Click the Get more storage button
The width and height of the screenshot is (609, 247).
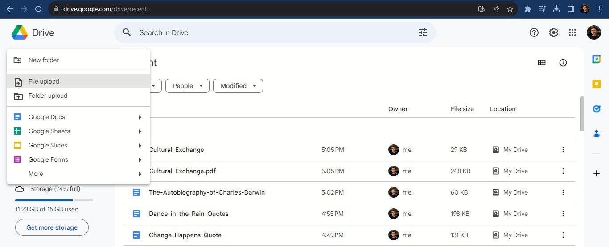click(52, 227)
